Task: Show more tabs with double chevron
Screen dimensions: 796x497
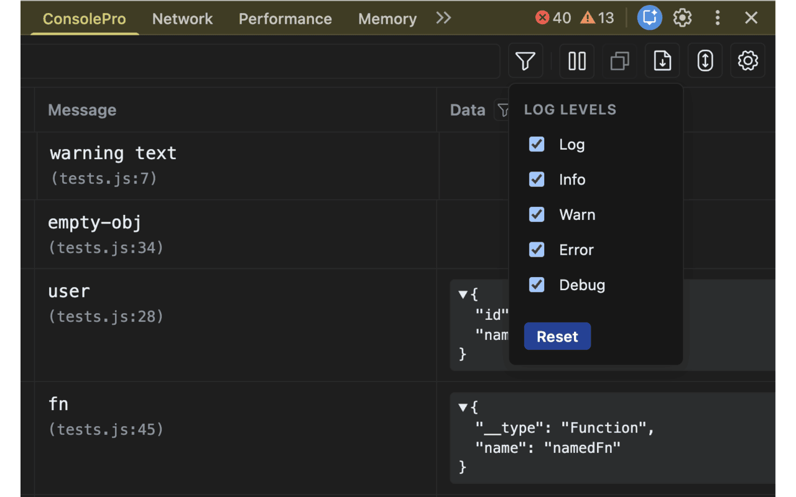Action: pyautogui.click(x=443, y=17)
